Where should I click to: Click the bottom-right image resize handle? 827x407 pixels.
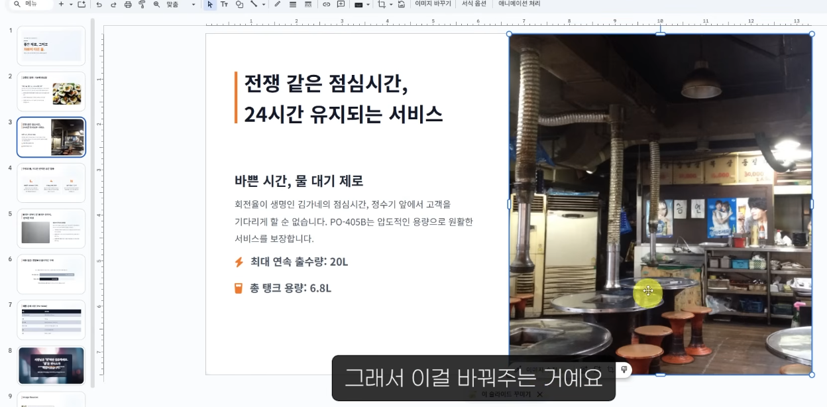tap(812, 375)
